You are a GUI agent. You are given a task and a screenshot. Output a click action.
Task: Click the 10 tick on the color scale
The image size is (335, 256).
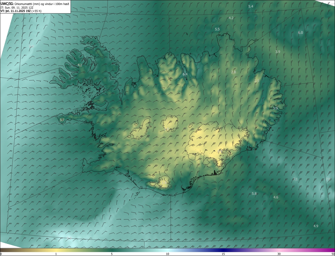167,254
